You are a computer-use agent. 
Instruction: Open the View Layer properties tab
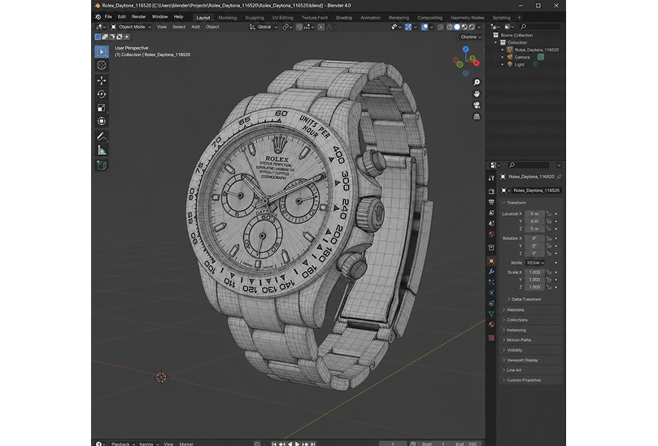(x=491, y=212)
